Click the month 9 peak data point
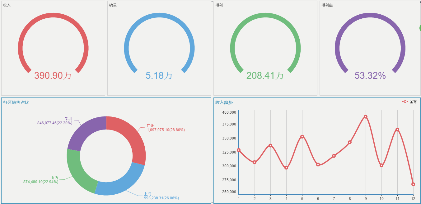 (x=366, y=117)
